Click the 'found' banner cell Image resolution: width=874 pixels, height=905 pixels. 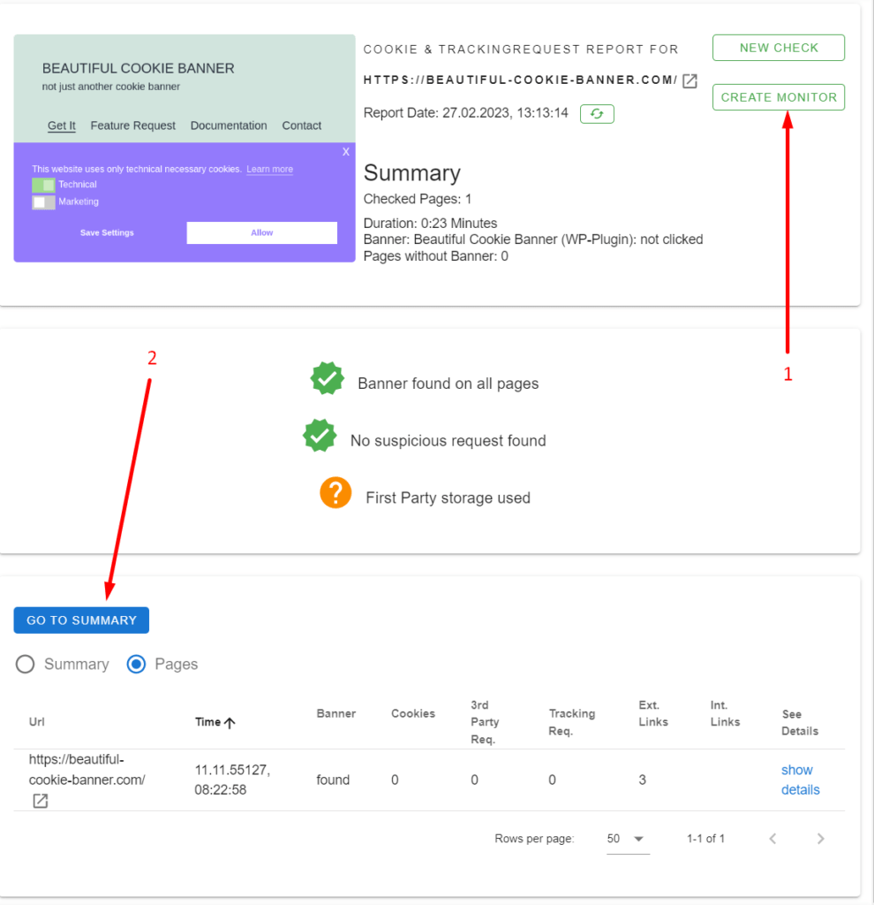pyautogui.click(x=333, y=780)
